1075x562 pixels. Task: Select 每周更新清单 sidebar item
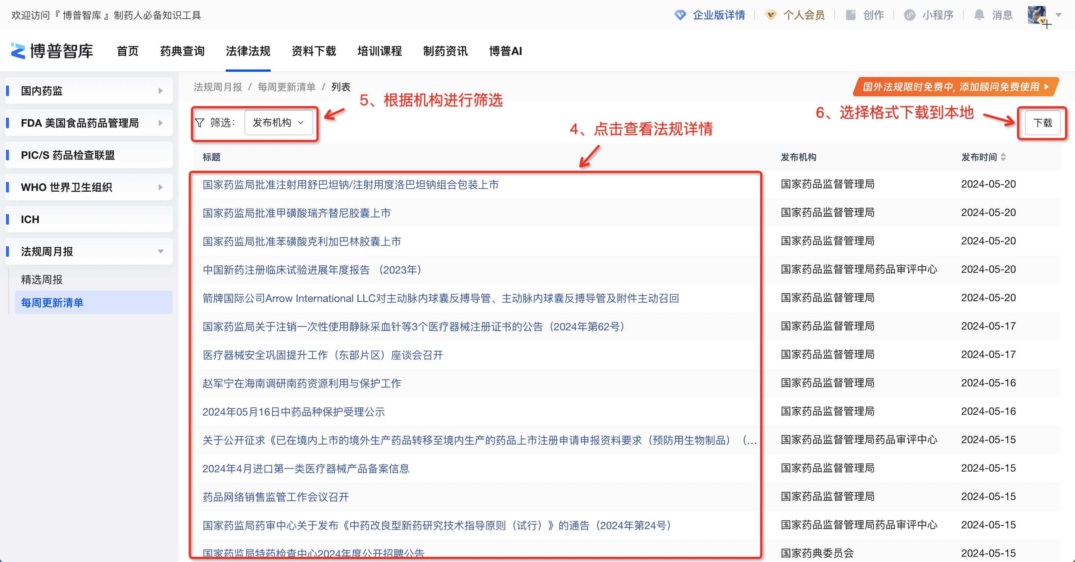[x=94, y=303]
